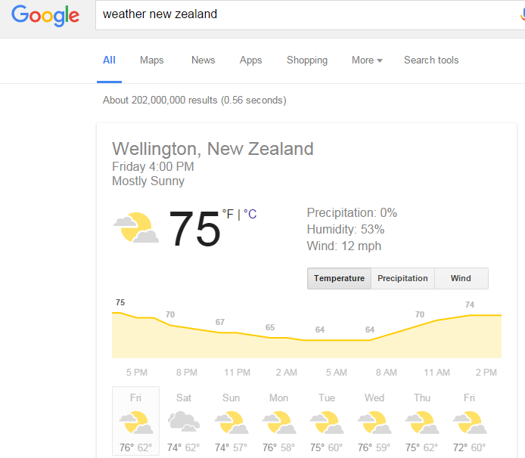Select Monday's forecast weather icon
525x458 pixels.
(x=278, y=422)
